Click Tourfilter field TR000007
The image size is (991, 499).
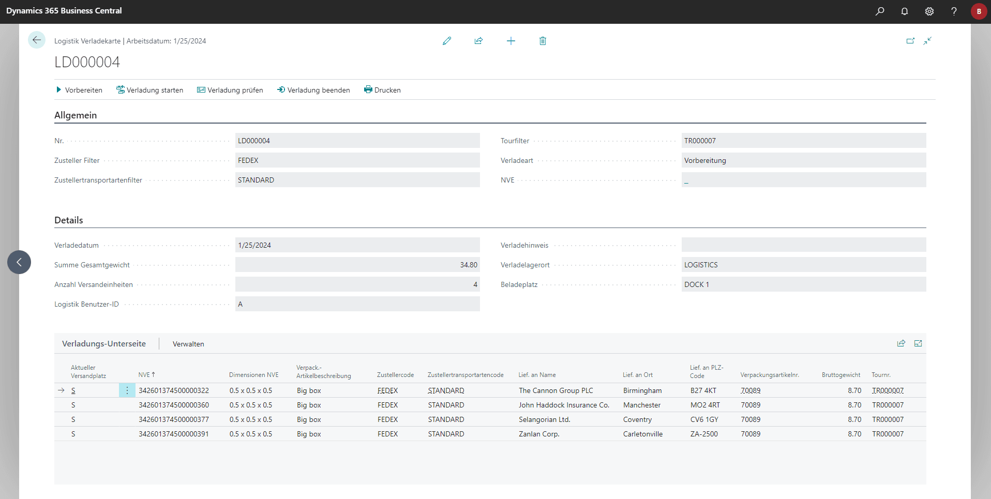click(804, 141)
